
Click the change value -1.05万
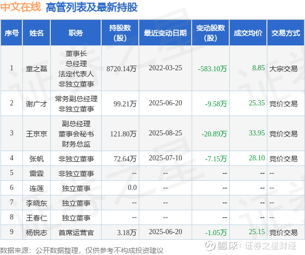coord(216,233)
